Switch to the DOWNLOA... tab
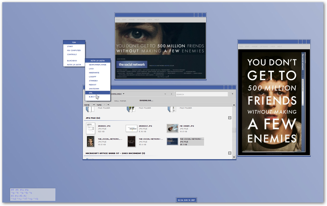 click(147, 100)
